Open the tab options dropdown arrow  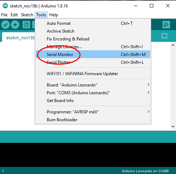point(164,36)
